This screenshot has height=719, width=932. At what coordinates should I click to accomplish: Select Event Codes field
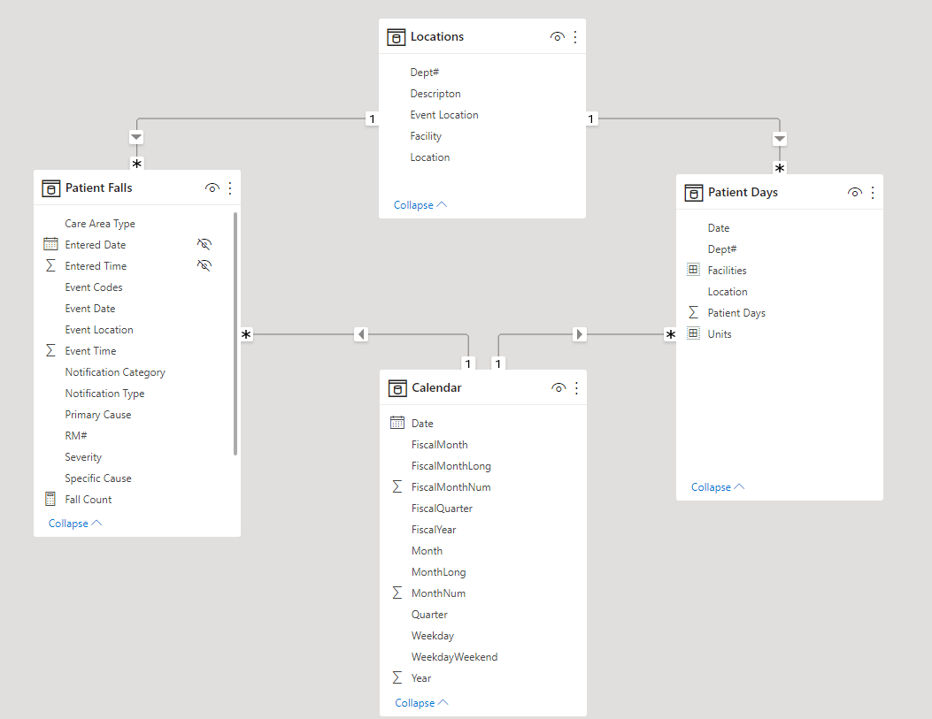[93, 287]
